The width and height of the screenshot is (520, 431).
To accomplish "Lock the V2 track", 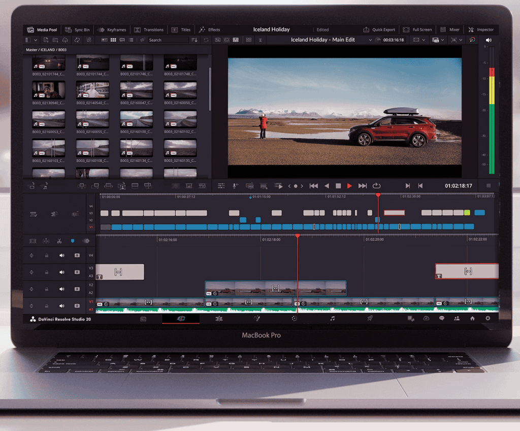I will [47, 289].
